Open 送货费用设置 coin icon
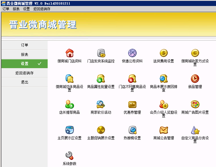 point(164,53)
